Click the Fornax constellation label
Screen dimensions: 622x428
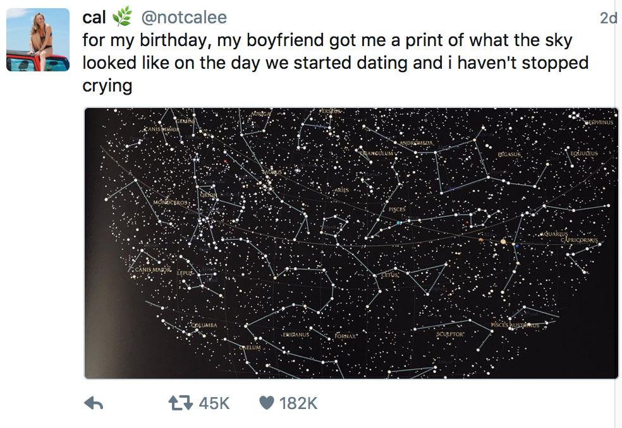(x=346, y=336)
